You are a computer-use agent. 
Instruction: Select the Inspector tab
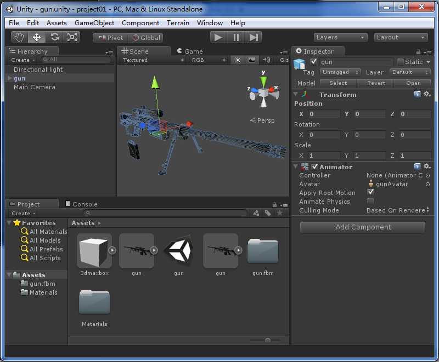318,51
